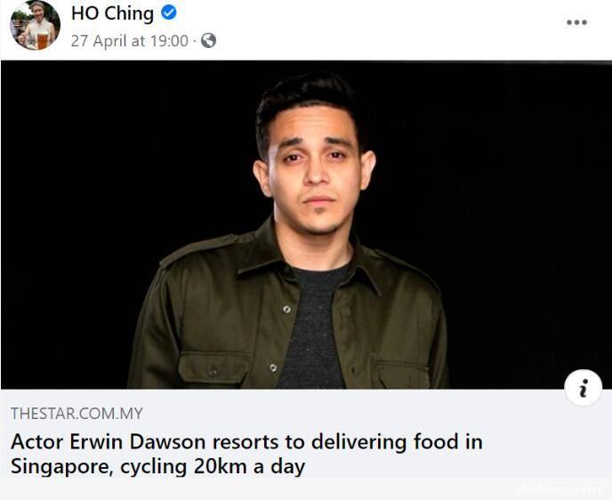The width and height of the screenshot is (612, 500).
Task: Open the article preview photo
Action: [x=306, y=224]
